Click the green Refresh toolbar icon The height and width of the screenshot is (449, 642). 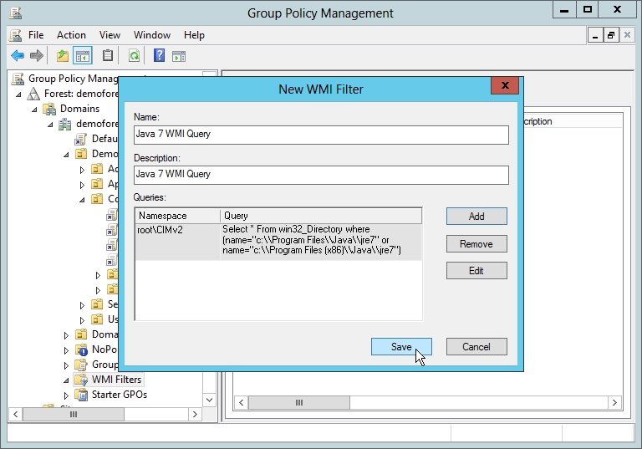click(134, 56)
